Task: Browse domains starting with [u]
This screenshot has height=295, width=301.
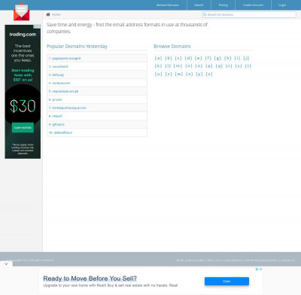Action: click(158, 74)
